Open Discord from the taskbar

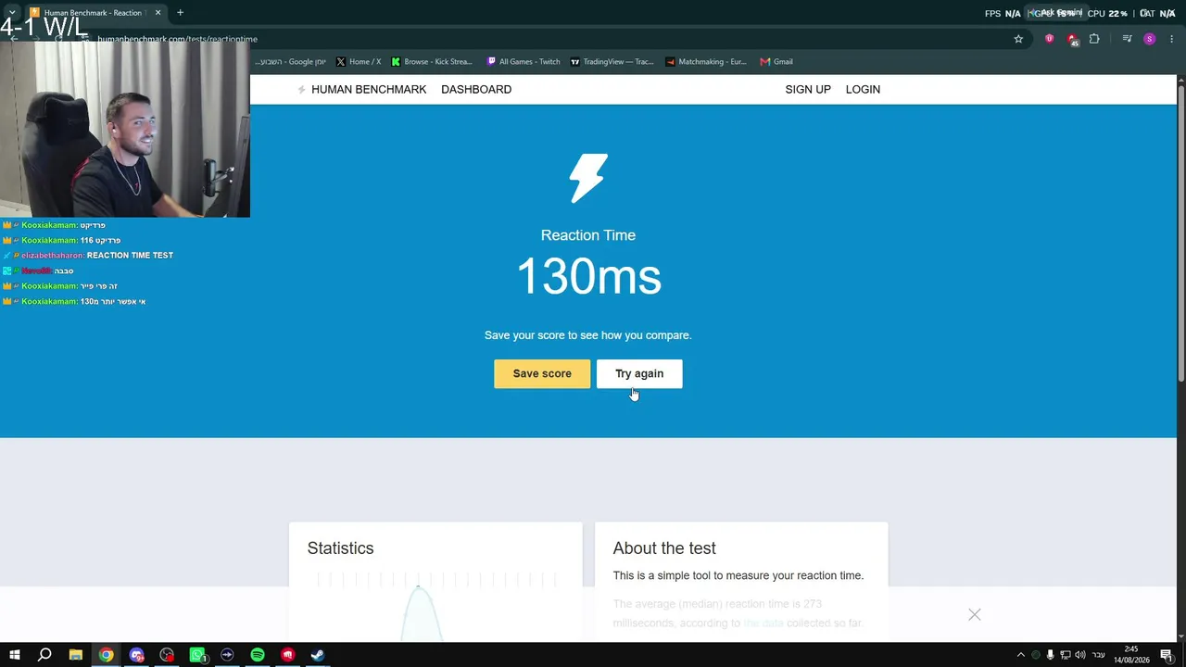[137, 655]
